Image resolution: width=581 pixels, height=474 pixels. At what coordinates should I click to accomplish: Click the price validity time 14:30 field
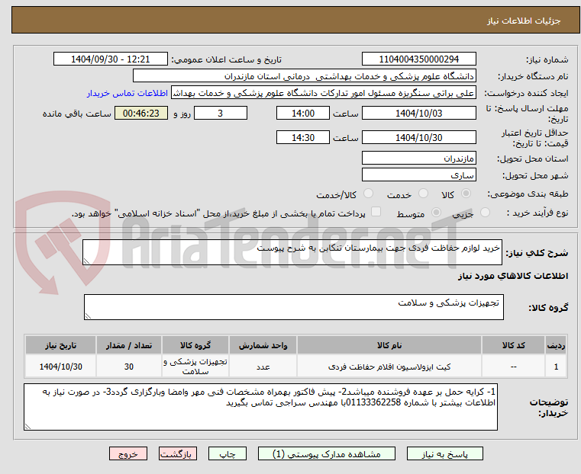[303, 137]
